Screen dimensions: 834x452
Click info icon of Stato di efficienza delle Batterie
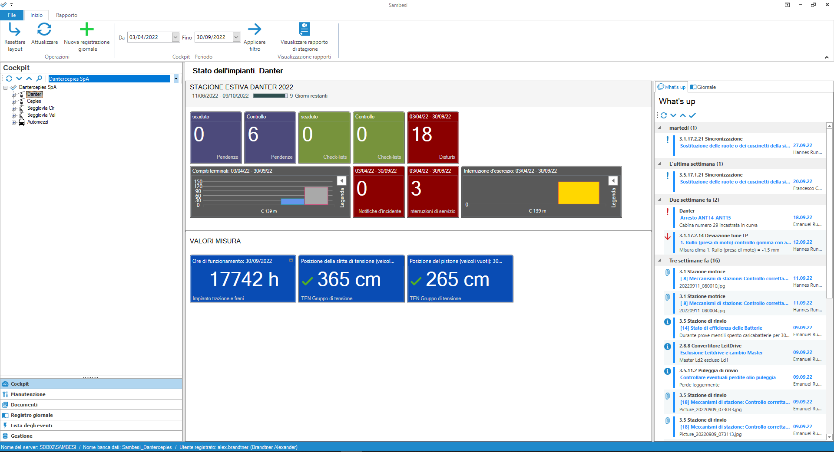[668, 322]
